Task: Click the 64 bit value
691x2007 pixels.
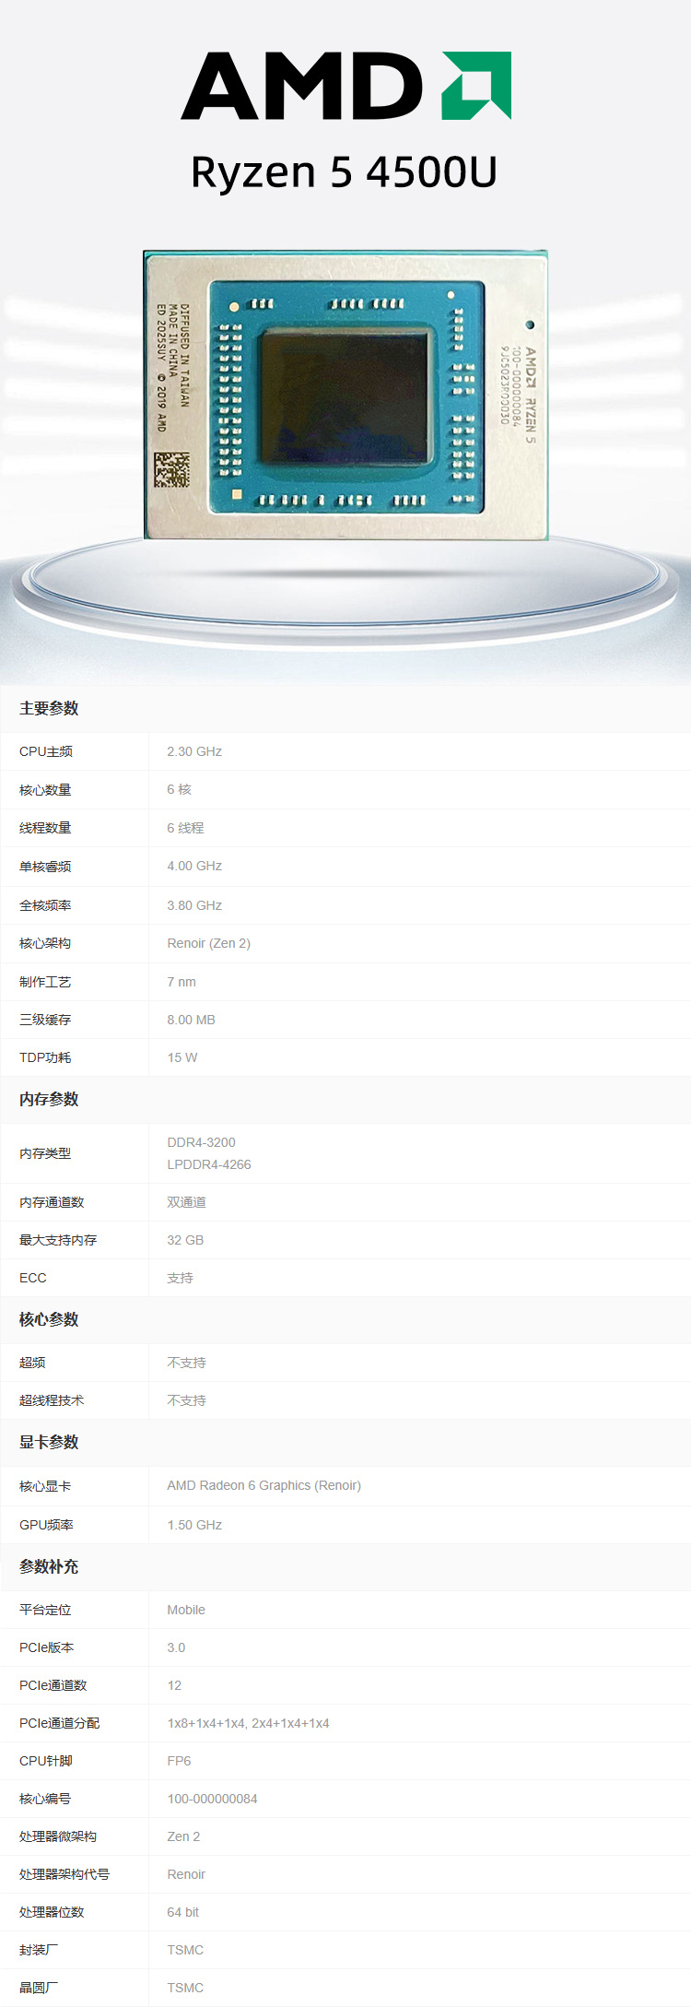Action: pyautogui.click(x=182, y=1912)
